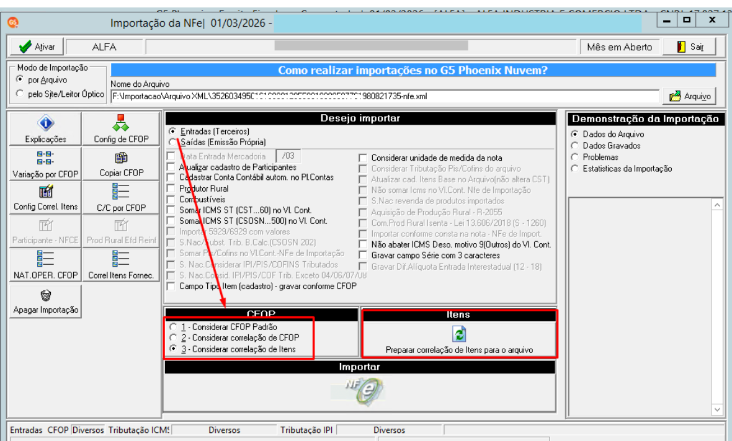
Task: Select Dados Gravados radio
Action: (574, 146)
